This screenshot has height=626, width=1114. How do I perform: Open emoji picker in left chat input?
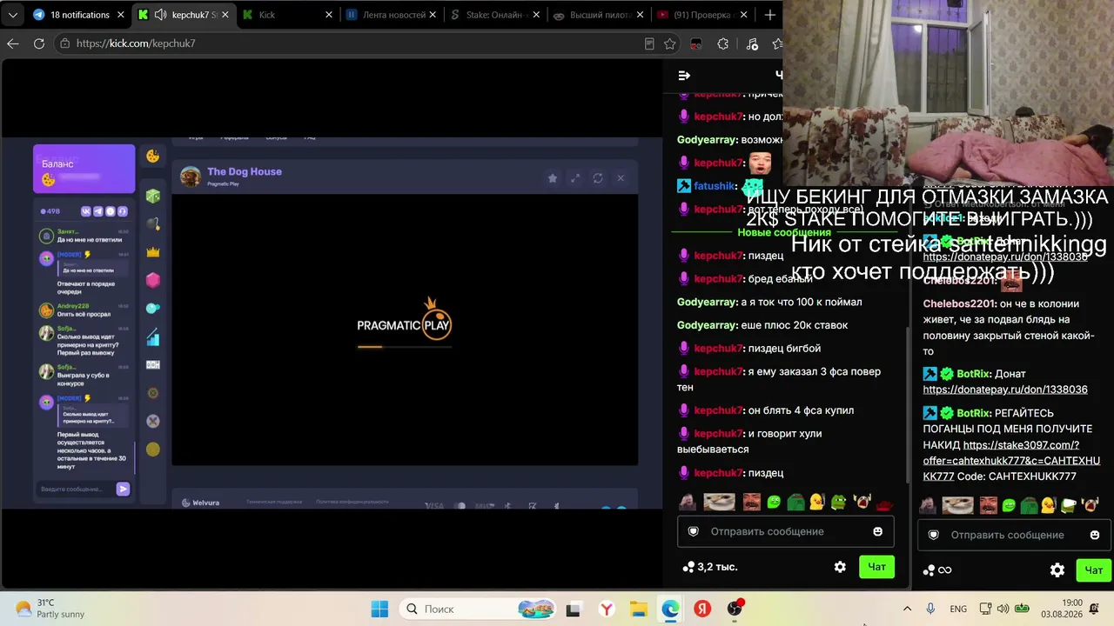point(877,531)
